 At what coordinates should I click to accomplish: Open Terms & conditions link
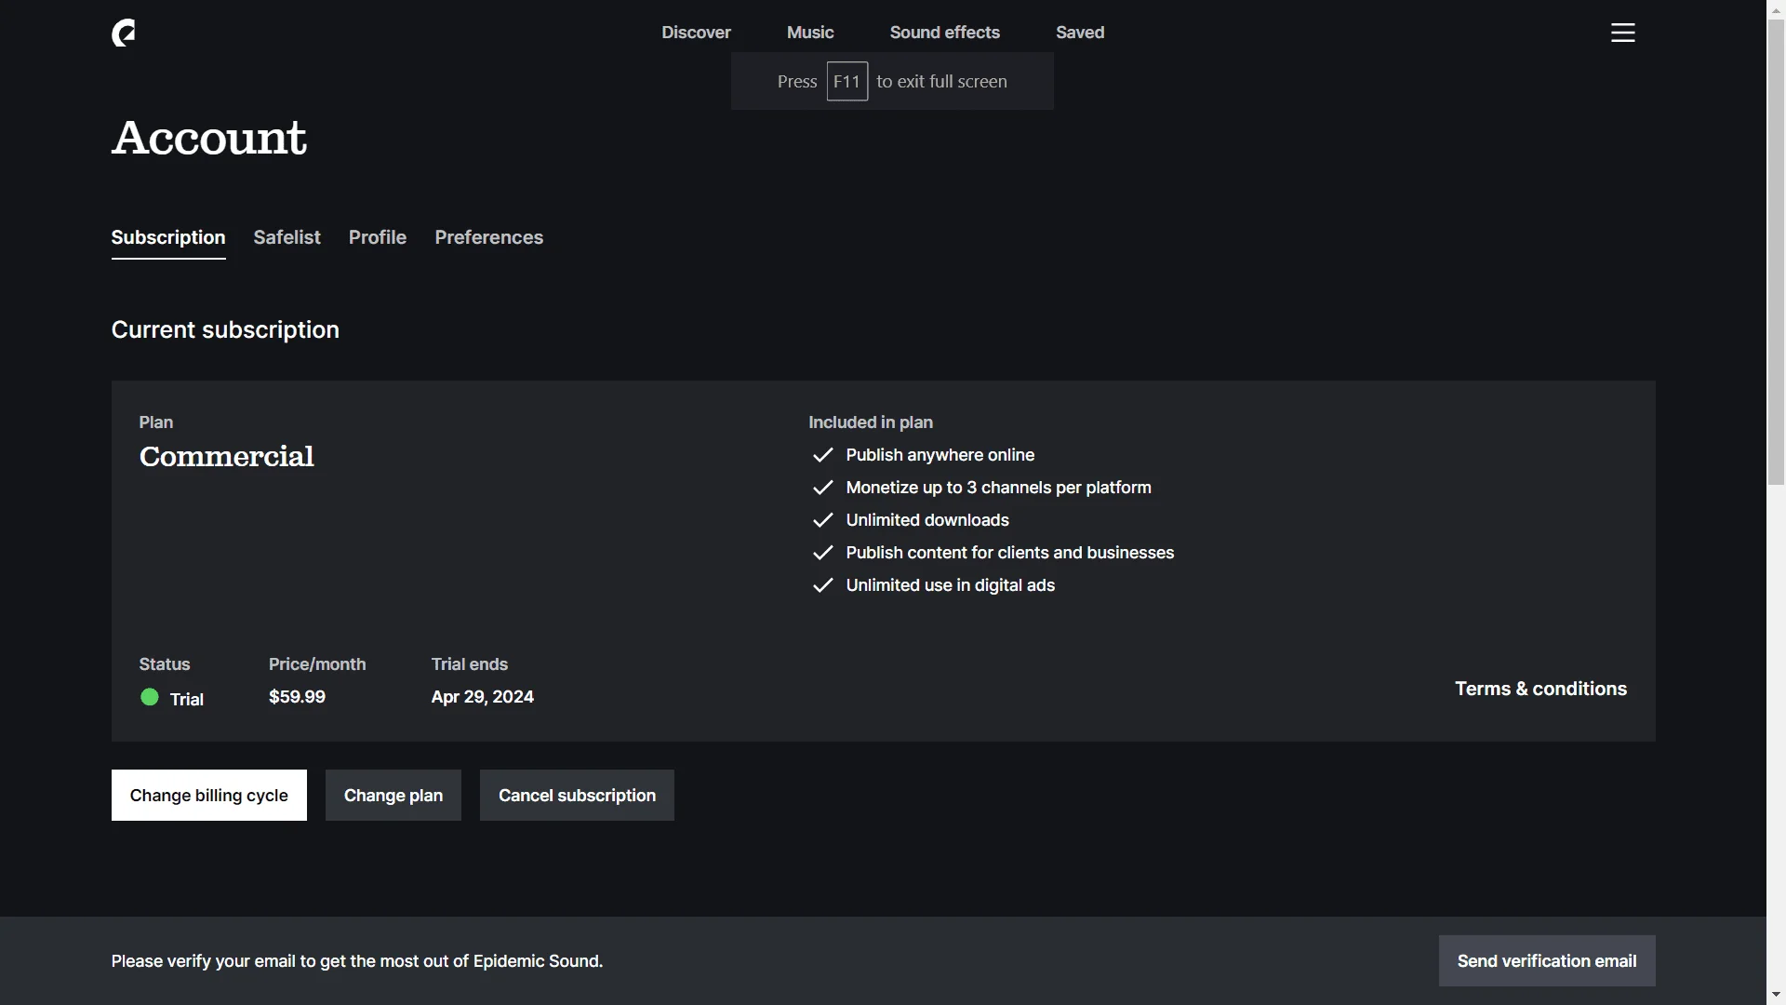click(x=1540, y=689)
